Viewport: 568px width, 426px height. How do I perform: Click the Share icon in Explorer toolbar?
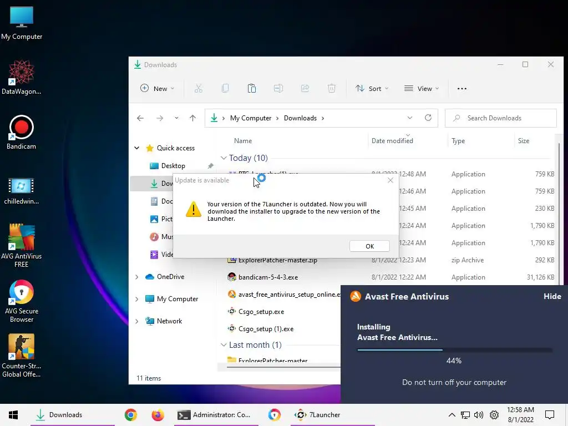point(305,88)
